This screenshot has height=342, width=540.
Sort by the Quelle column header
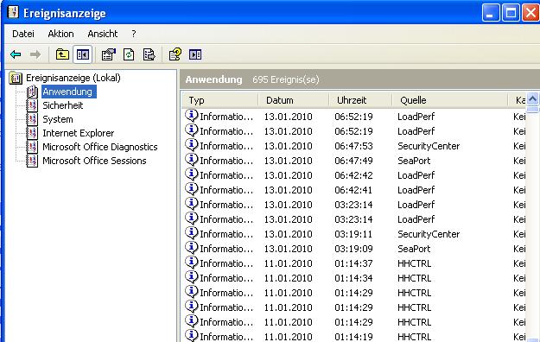pos(450,100)
